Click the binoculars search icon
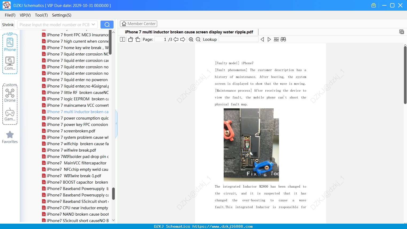This screenshot has height=229, width=407. 283,39
